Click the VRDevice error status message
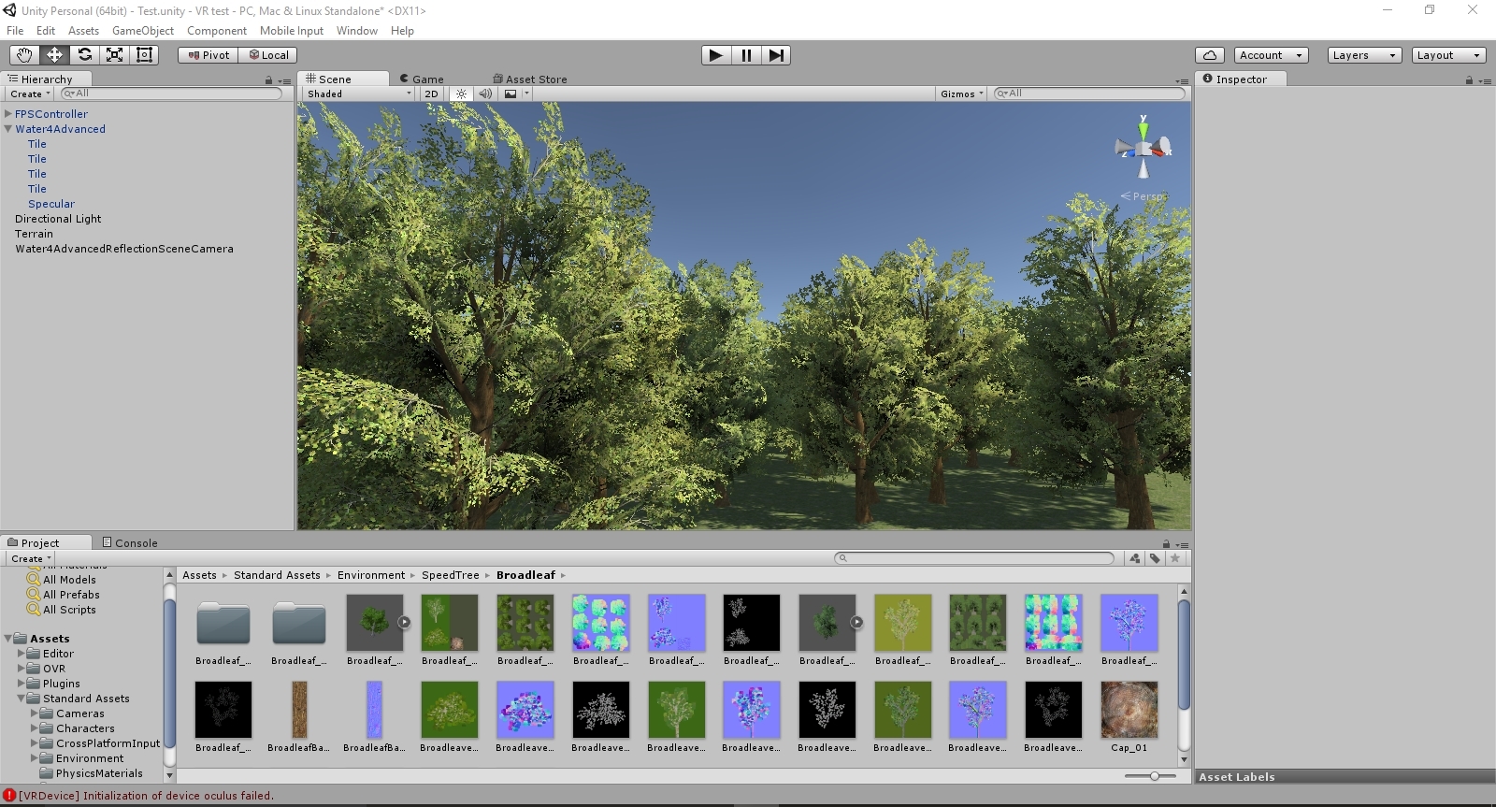 pyautogui.click(x=146, y=796)
